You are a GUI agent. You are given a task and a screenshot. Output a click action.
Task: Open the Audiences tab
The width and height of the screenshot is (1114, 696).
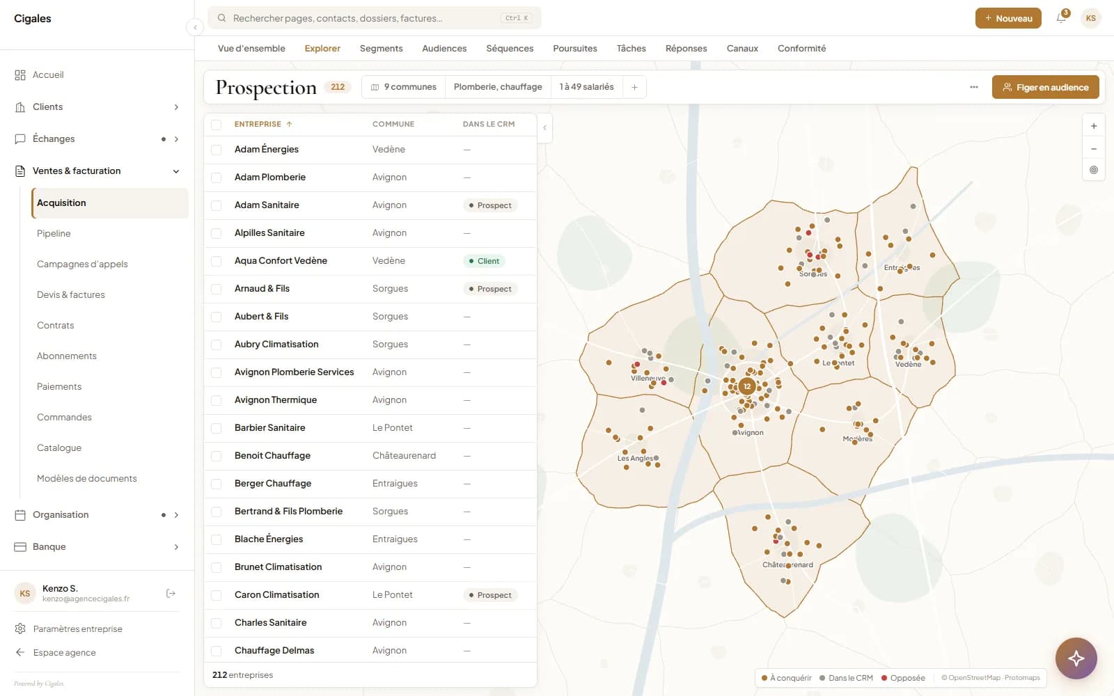coord(444,48)
